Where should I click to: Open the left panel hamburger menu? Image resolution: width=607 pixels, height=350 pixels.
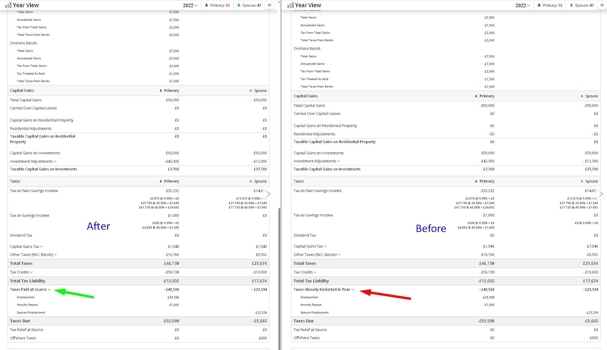(269, 5)
